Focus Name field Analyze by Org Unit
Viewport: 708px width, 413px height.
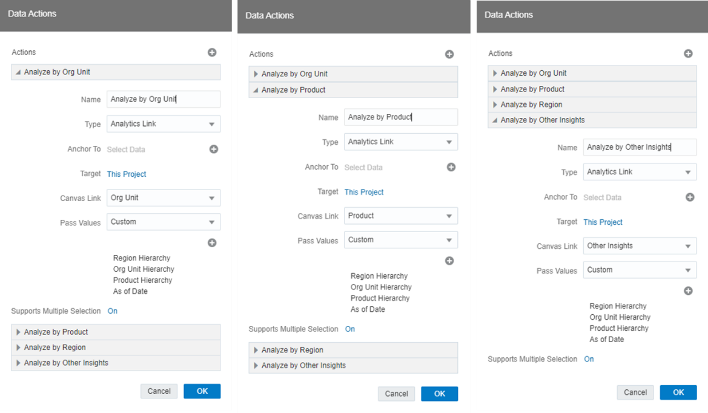164,99
